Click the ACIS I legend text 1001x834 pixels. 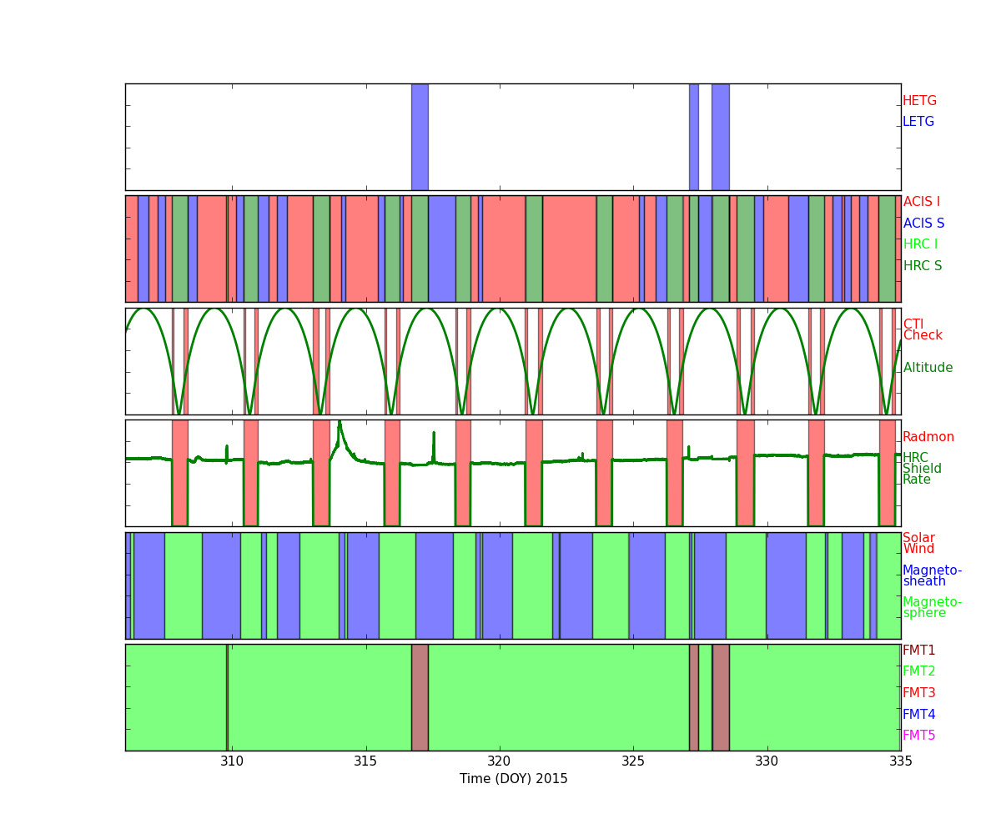tap(921, 202)
